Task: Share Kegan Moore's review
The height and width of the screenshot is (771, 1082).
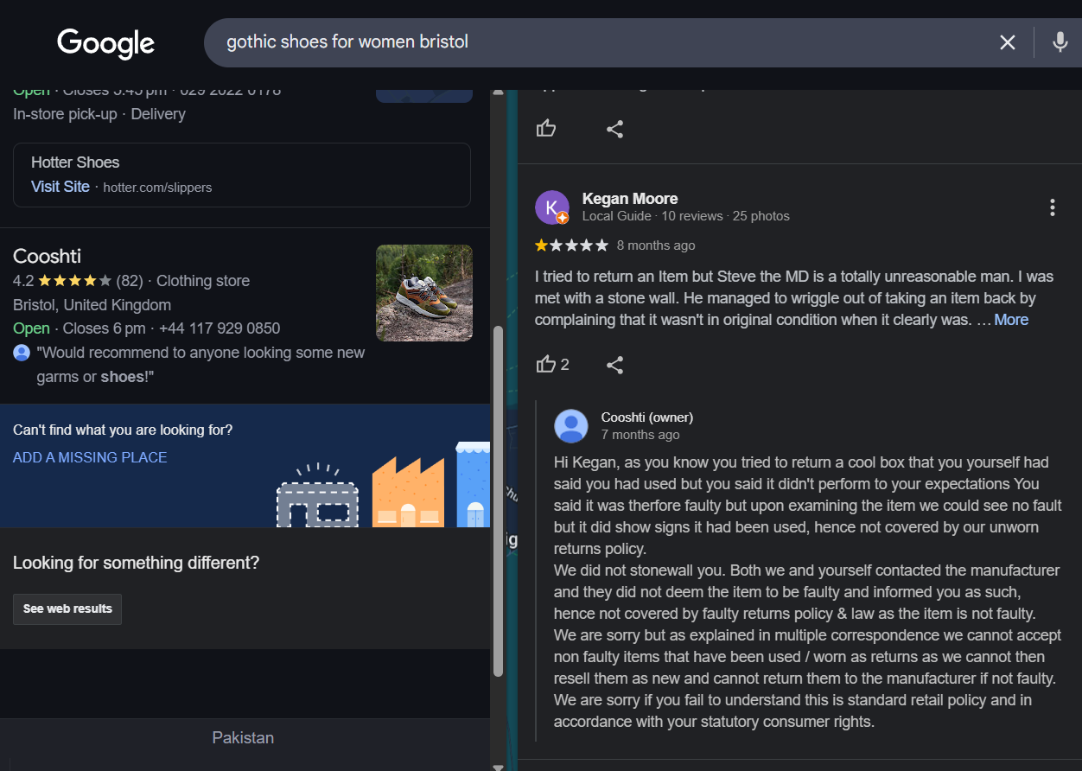Action: [614, 365]
